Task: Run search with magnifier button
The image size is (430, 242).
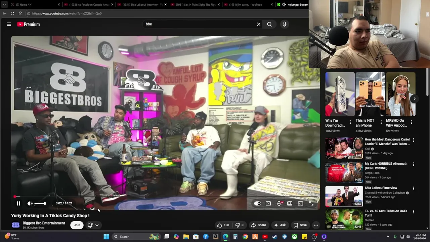Action: pyautogui.click(x=269, y=24)
